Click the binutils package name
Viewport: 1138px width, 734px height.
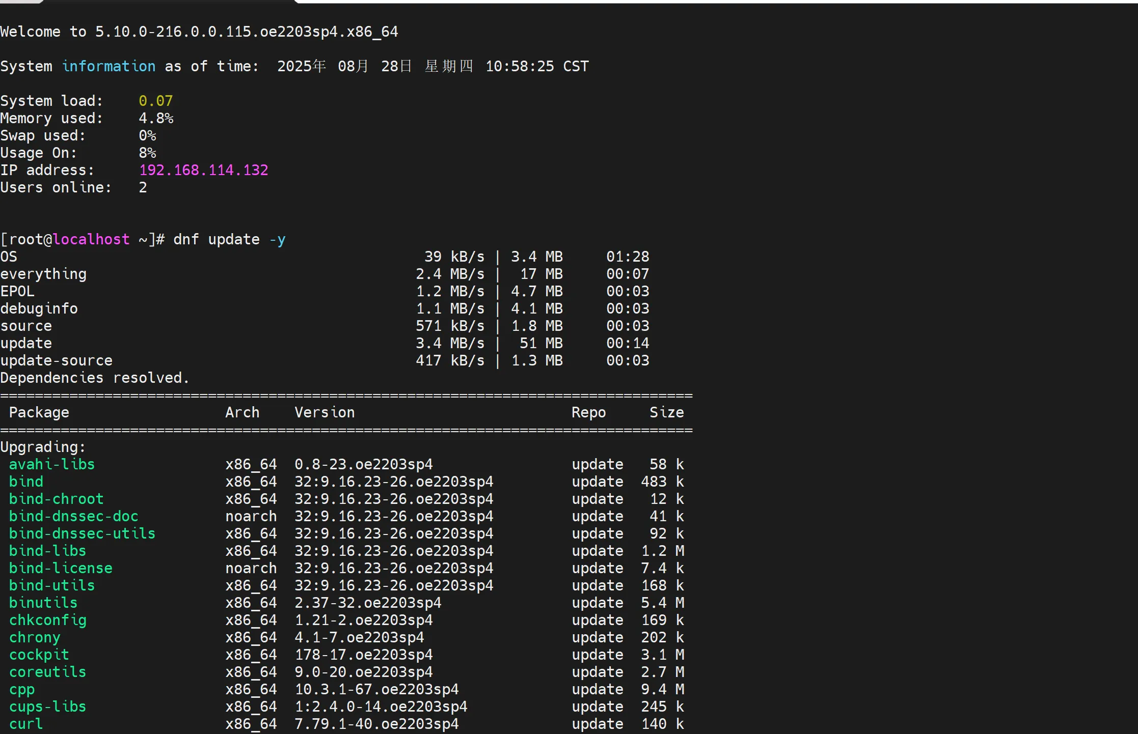click(43, 603)
